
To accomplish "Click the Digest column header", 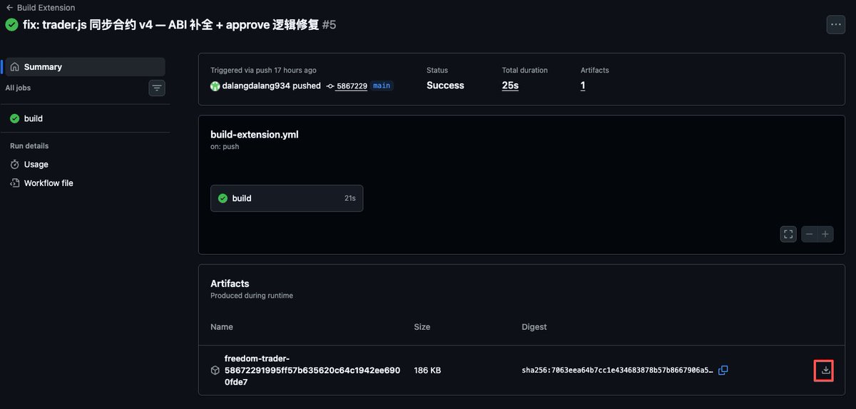I will click(x=534, y=327).
